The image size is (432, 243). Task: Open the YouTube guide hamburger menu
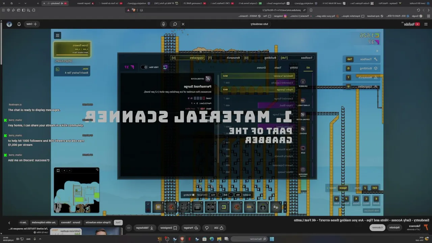[426, 24]
